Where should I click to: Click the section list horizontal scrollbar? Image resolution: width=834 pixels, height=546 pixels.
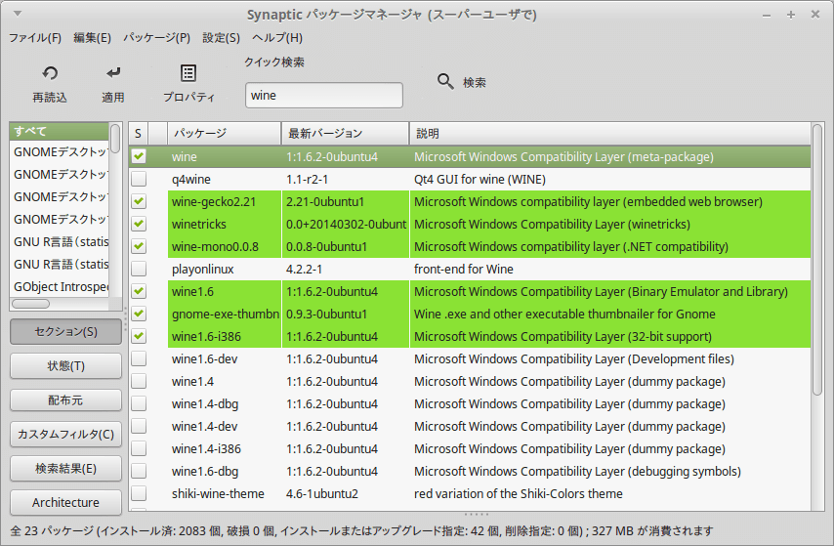(x=31, y=304)
